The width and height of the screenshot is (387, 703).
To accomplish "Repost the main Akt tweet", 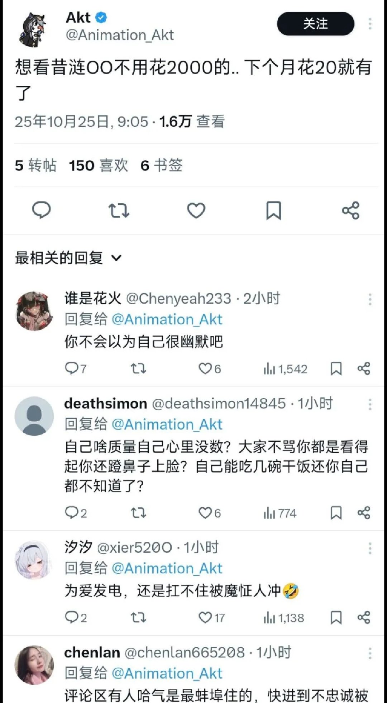I will tap(119, 210).
